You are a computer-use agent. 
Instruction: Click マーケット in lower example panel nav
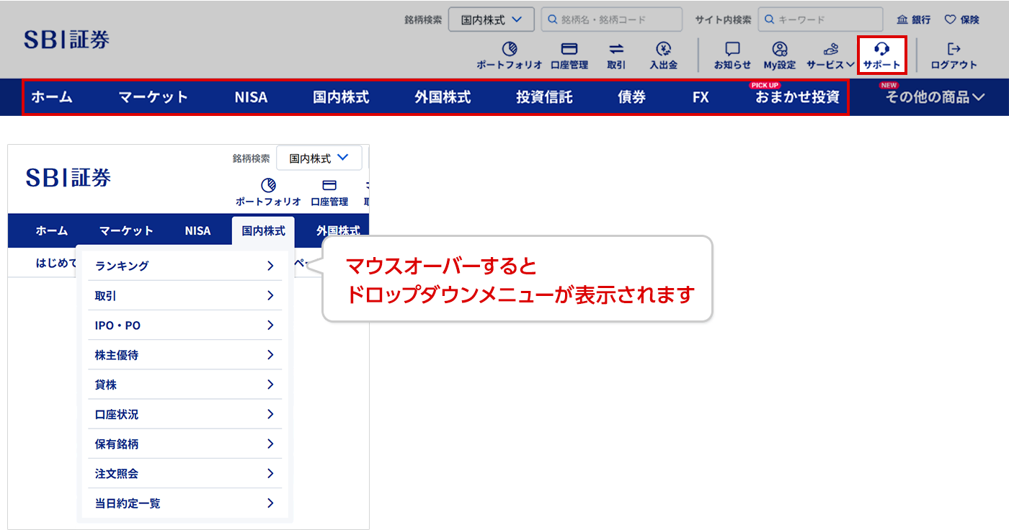[x=126, y=231]
